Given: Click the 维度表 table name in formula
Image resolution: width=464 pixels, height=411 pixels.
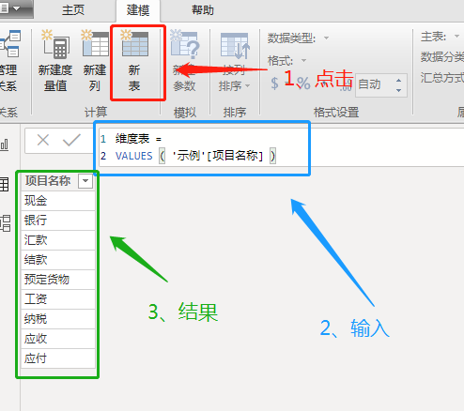Looking at the screenshot, I should pyautogui.click(x=132, y=139).
